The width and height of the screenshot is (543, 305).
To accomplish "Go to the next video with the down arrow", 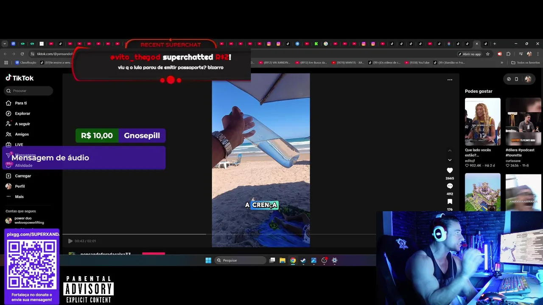I will [x=450, y=160].
